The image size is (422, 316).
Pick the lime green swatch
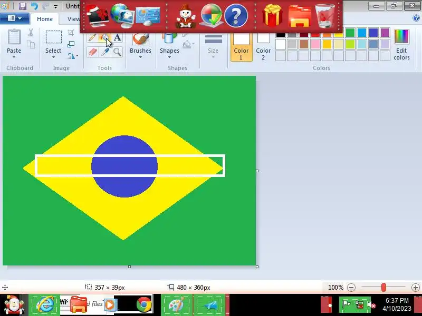(350, 44)
